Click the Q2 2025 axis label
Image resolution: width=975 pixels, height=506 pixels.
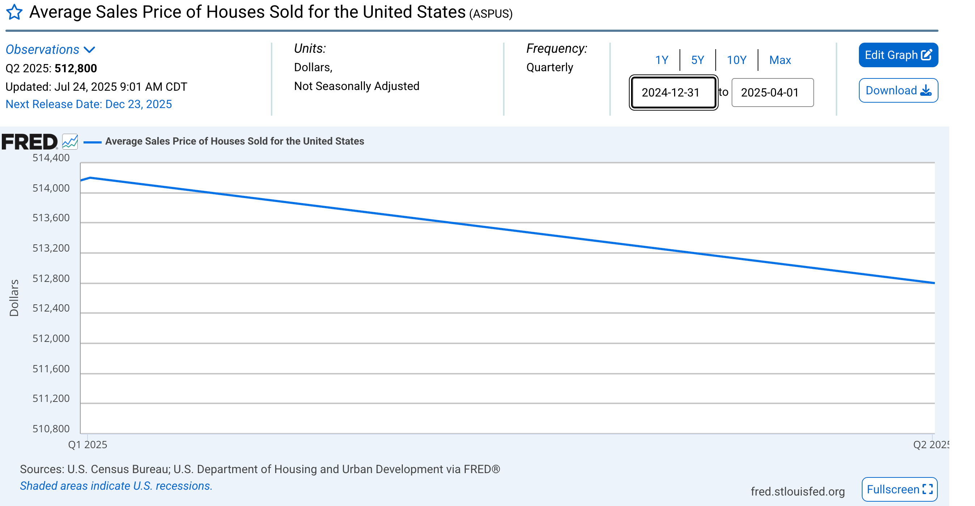point(931,444)
